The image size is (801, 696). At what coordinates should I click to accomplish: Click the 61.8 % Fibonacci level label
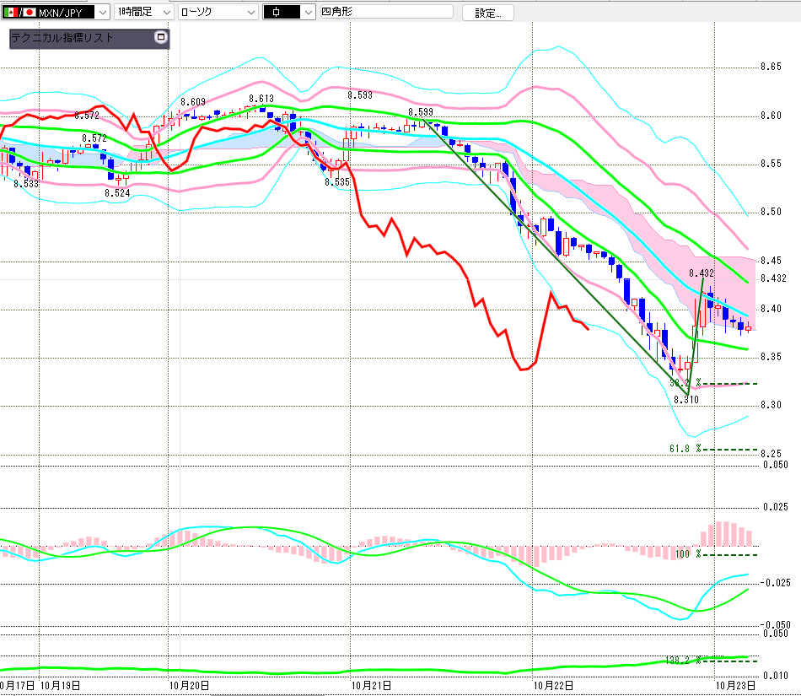(685, 449)
